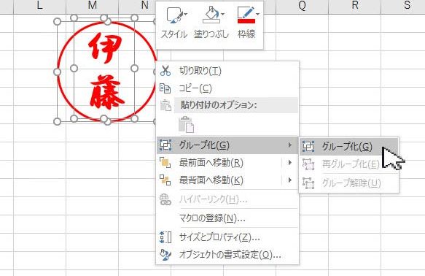The width and height of the screenshot is (425, 276).
Task: Click the Copy pages icon
Action: pyautogui.click(x=165, y=88)
